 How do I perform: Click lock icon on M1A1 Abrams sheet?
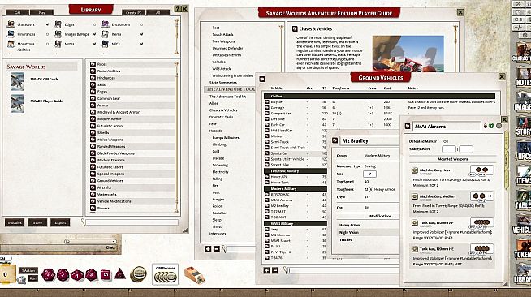pyautogui.click(x=486, y=126)
